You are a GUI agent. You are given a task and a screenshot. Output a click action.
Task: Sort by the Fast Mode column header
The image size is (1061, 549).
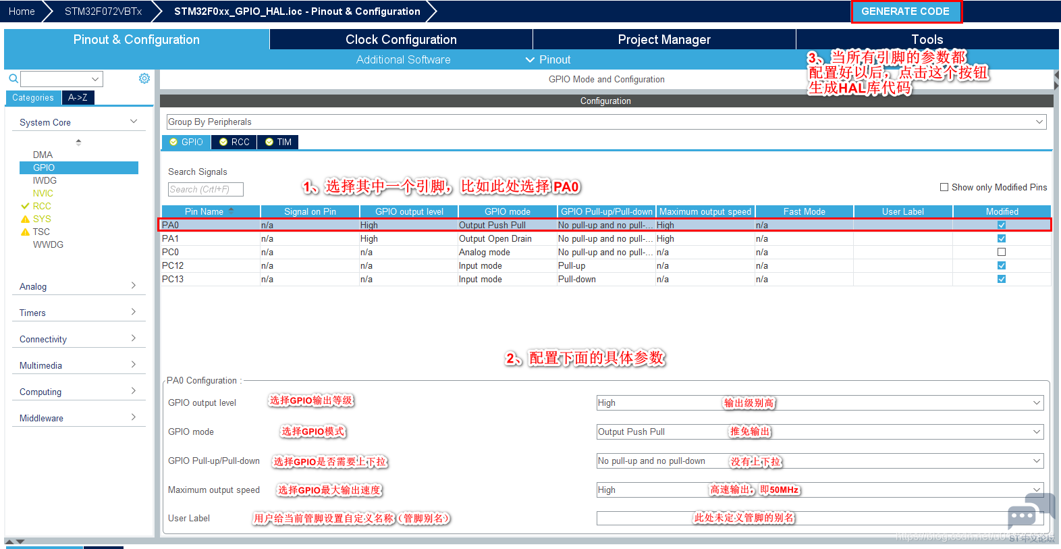coord(805,211)
